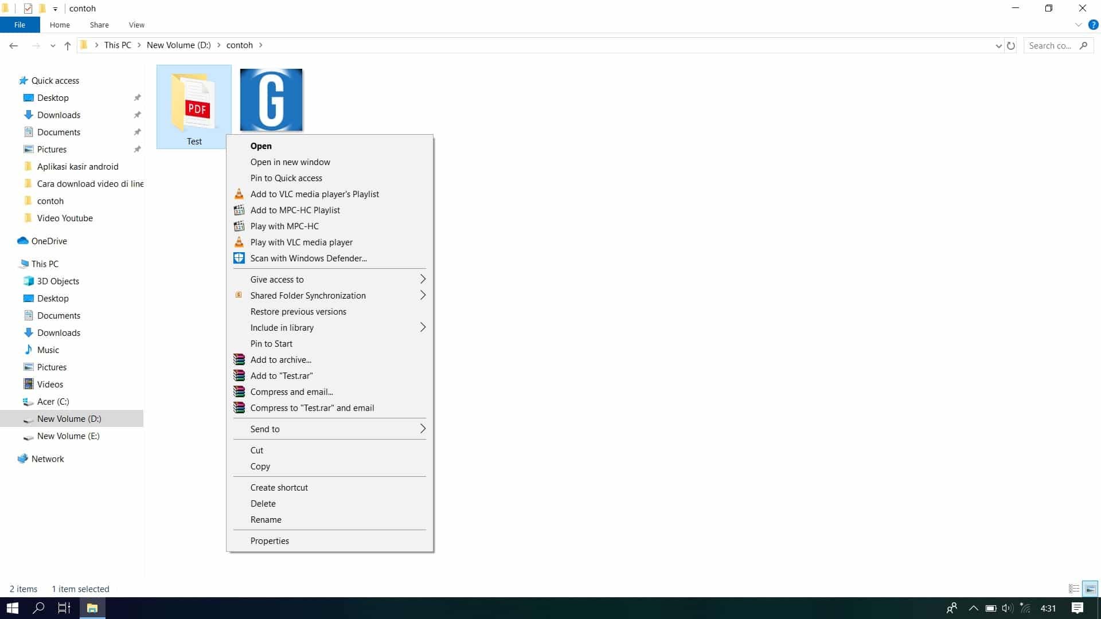Refresh the address bar location
The width and height of the screenshot is (1101, 619).
tap(1011, 45)
